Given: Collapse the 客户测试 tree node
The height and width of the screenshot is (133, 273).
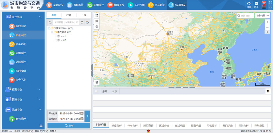Looking at the screenshot, I should tap(52, 32).
